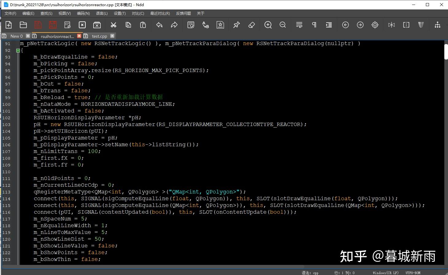Click the horizontal scrollbar at editor bottom
The width and height of the screenshot is (448, 275).
pyautogui.click(x=153, y=266)
